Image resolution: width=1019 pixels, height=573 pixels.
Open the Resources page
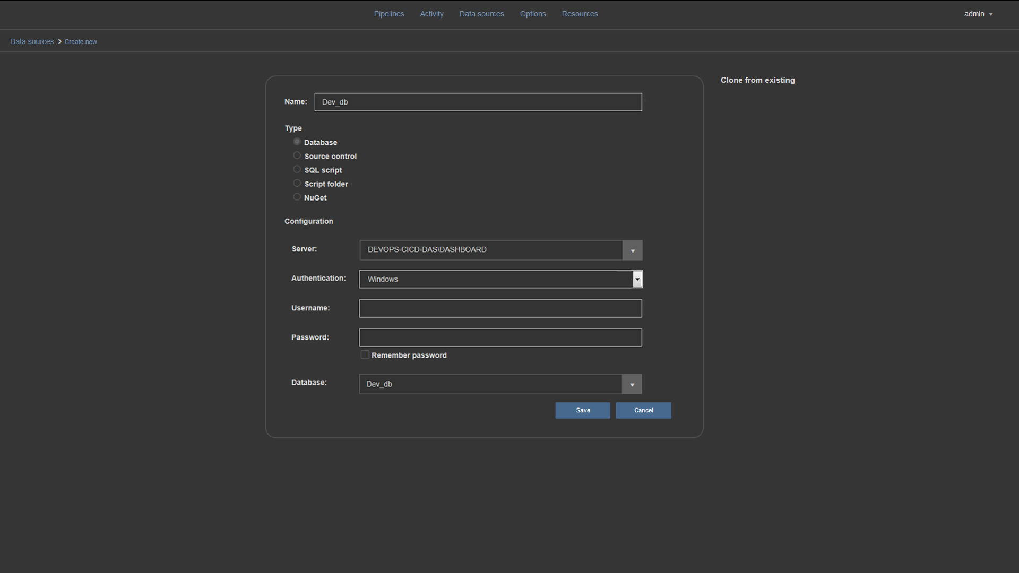580,14
